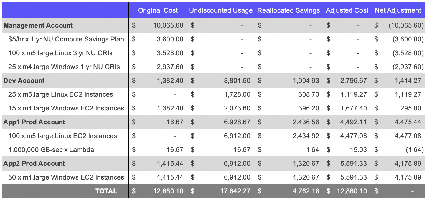Select "25 x m4.large Windows 1 yr NU CRIs"
This screenshot has height=200, width=427.
pyautogui.click(x=64, y=67)
